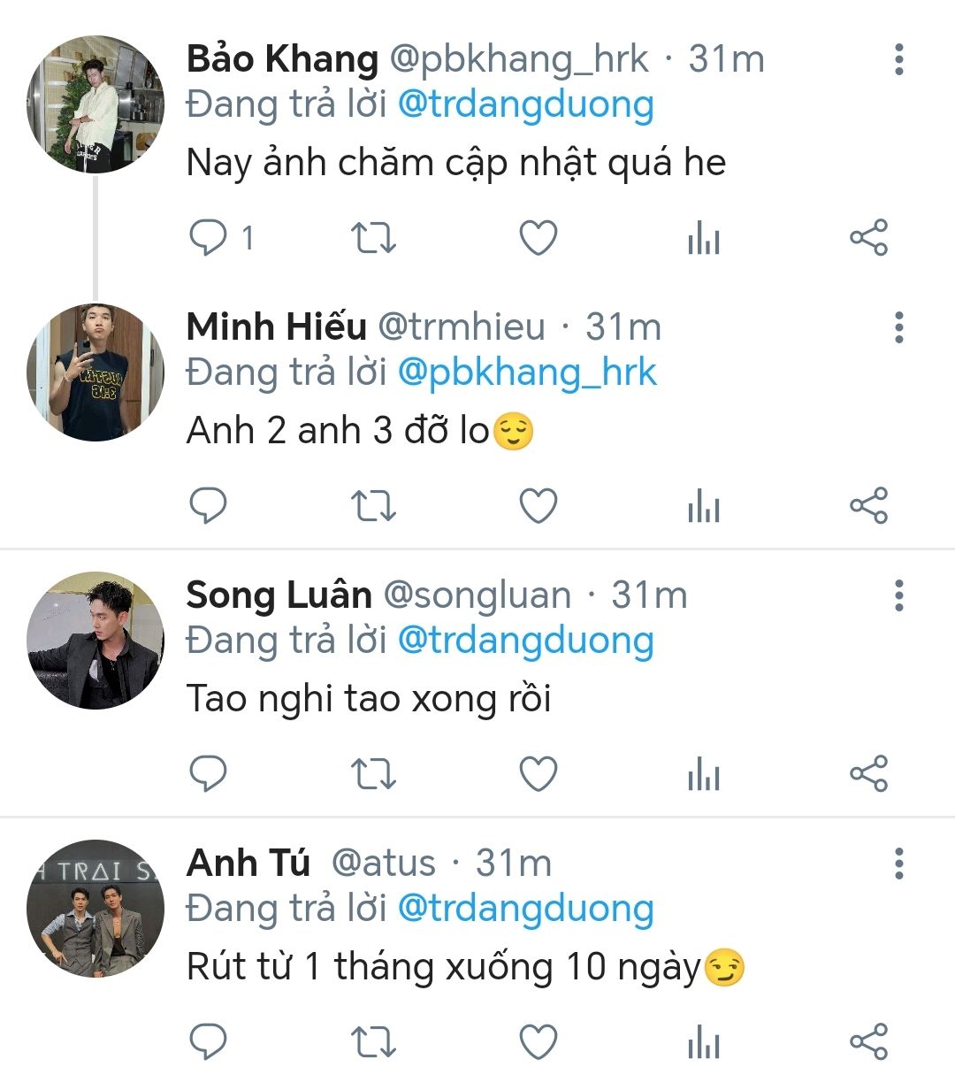Screen dimensions: 955x1067
Task: Open the @pbkhang_hrk mention link
Action: click(527, 372)
